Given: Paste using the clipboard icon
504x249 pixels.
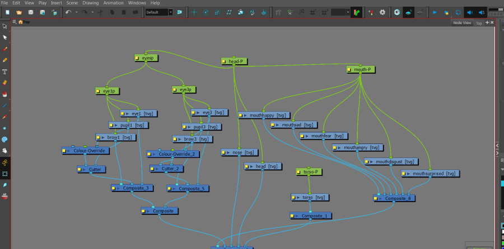Looking at the screenshot, I should 124,12.
